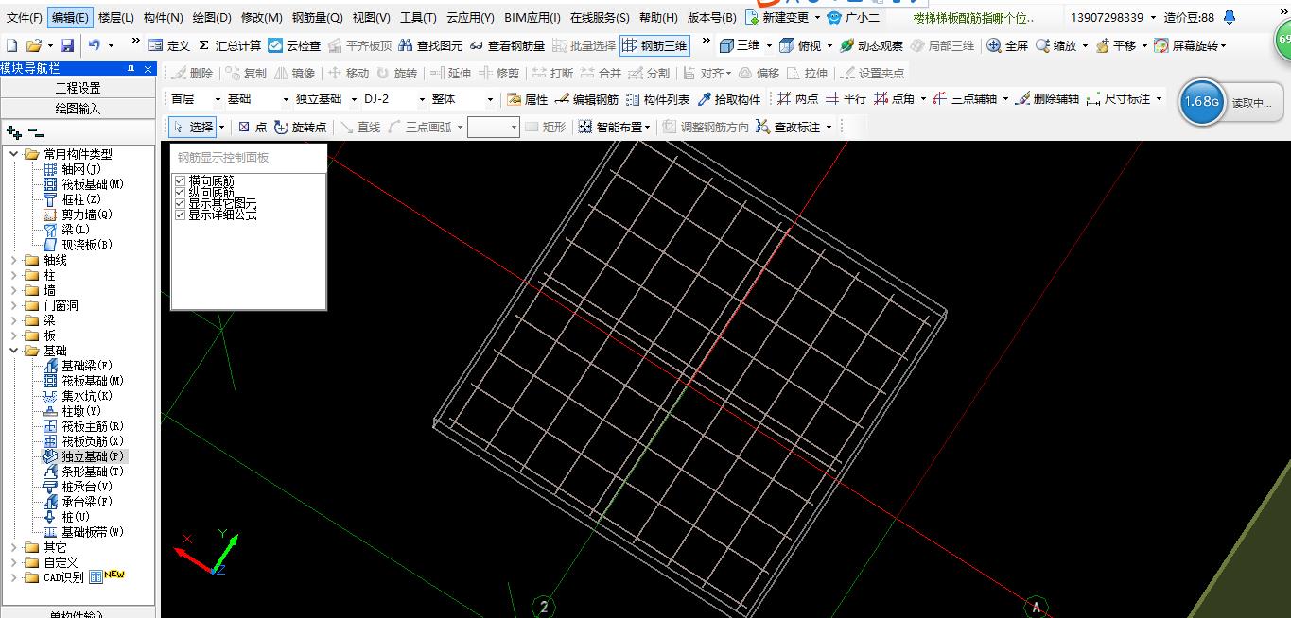The width and height of the screenshot is (1291, 618).
Task: Click 删除辅轴 delete auxiliary axis
Action: point(1046,99)
